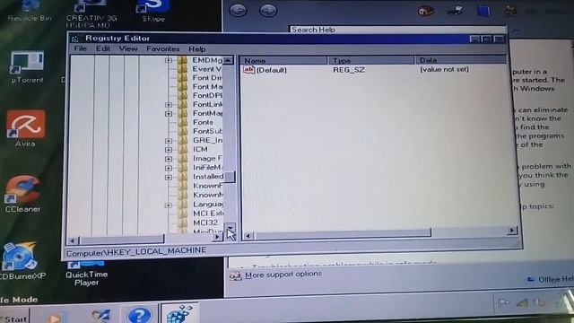The image size is (574, 323).
Task: Click the REG_SZ type cell
Action: [x=349, y=70]
